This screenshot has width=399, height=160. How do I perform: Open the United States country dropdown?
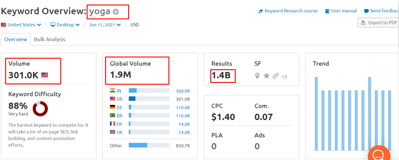(x=21, y=25)
